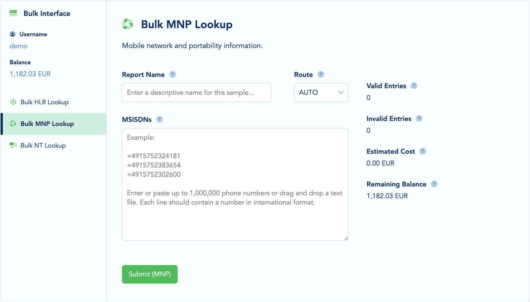Screen dimensions: 530x302
Task: Click the Report Name input field
Action: (x=196, y=93)
